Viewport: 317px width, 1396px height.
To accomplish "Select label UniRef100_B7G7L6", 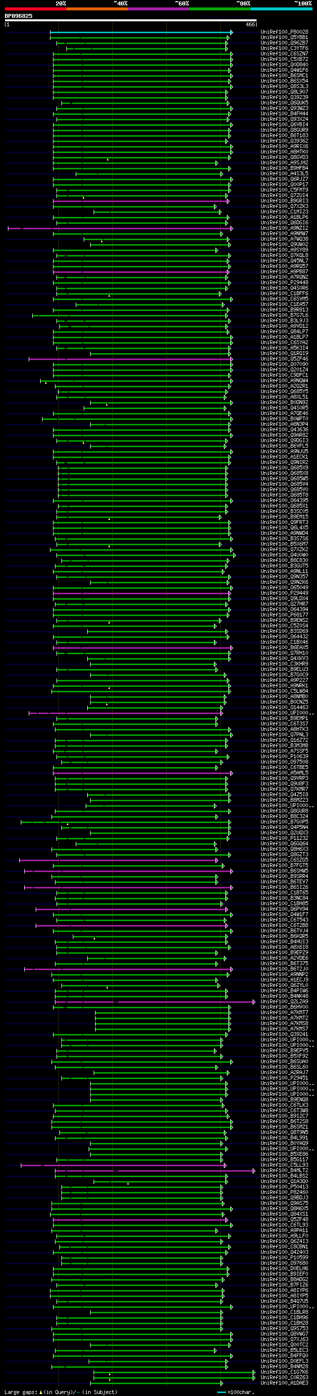I will point(284,315).
